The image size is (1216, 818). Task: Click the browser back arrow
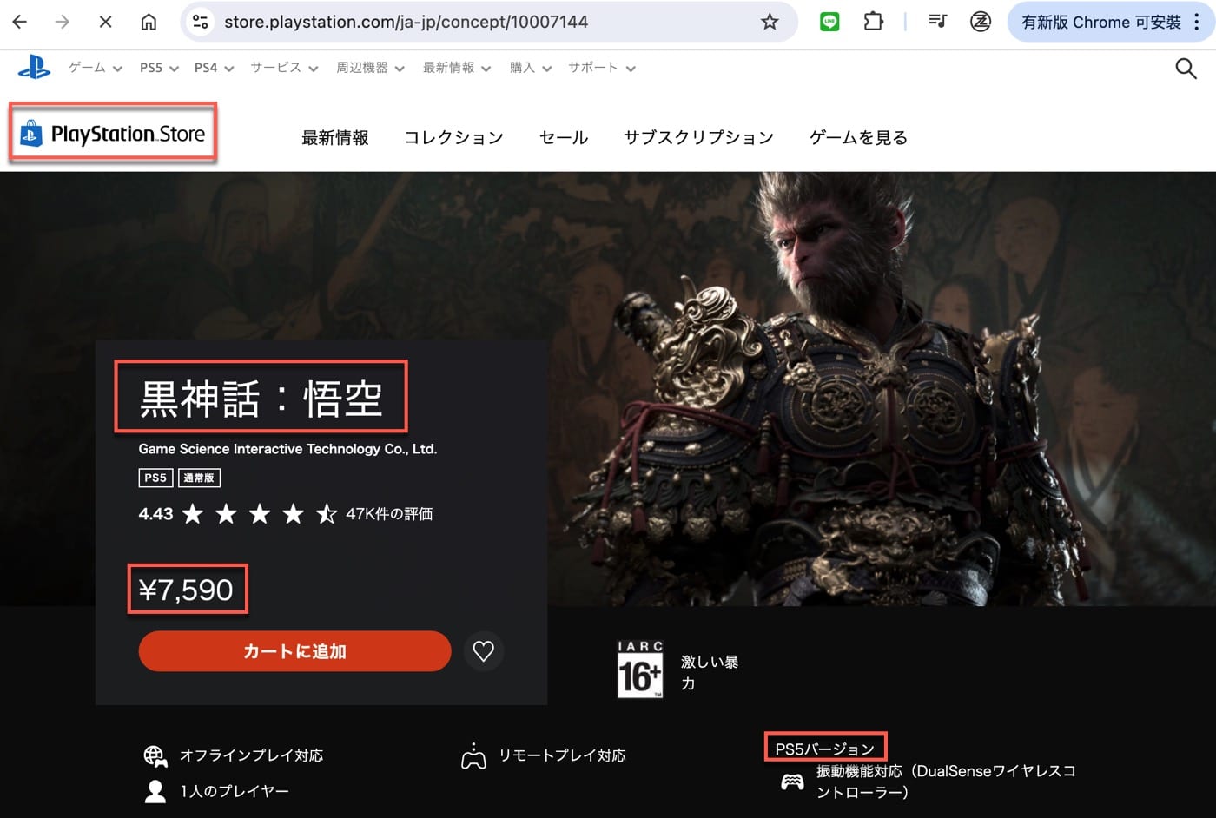coord(20,22)
